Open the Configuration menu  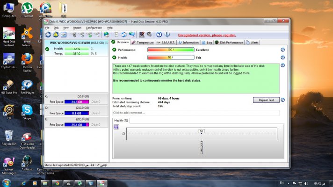94,28
